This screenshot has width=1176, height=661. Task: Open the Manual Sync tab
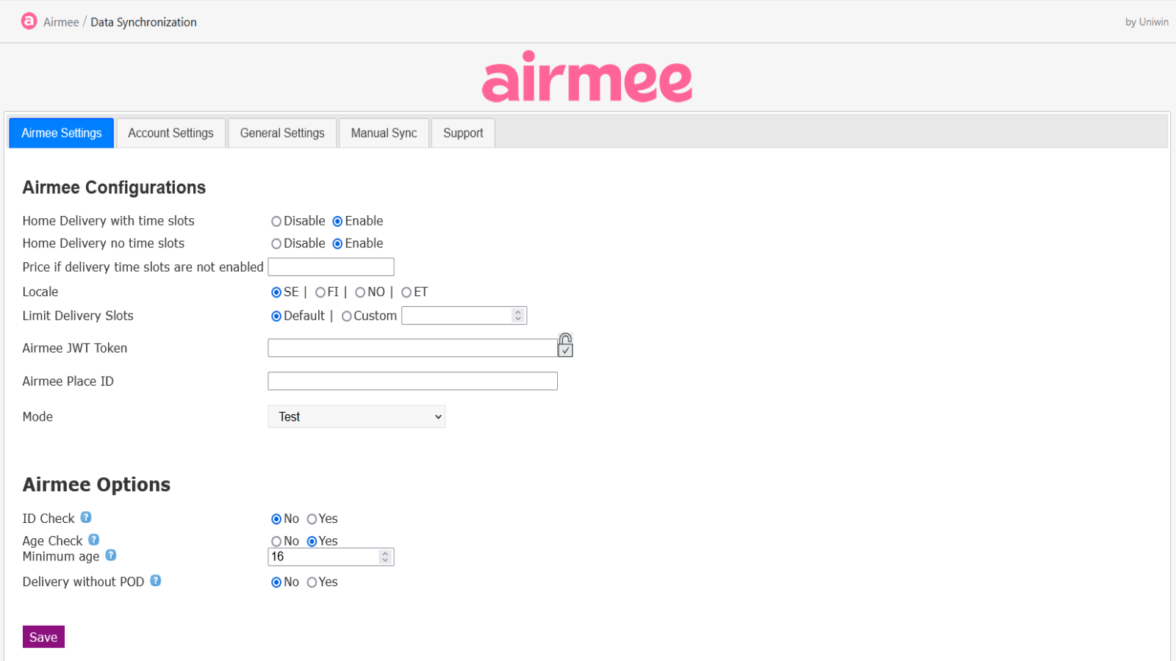[x=383, y=133]
